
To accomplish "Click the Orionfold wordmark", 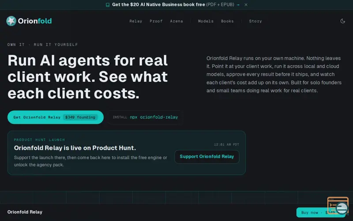I will tap(35, 21).
